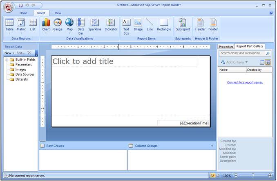
Task: Click the Report Builder application button
Action: click(x=8, y=7)
